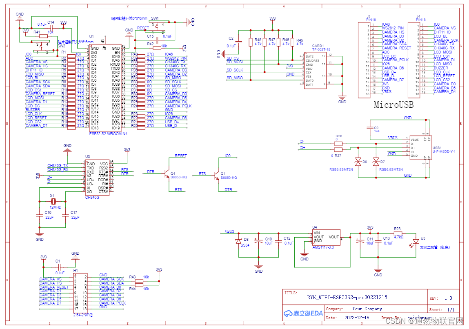Image resolution: width=469 pixels, height=329 pixels.
Task: Click the C2 0.1uF capacitor symbol
Action: coord(238,42)
